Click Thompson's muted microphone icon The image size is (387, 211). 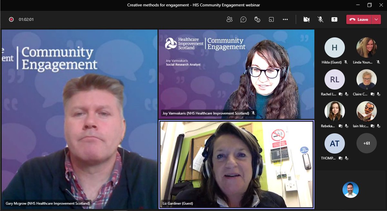click(346, 158)
